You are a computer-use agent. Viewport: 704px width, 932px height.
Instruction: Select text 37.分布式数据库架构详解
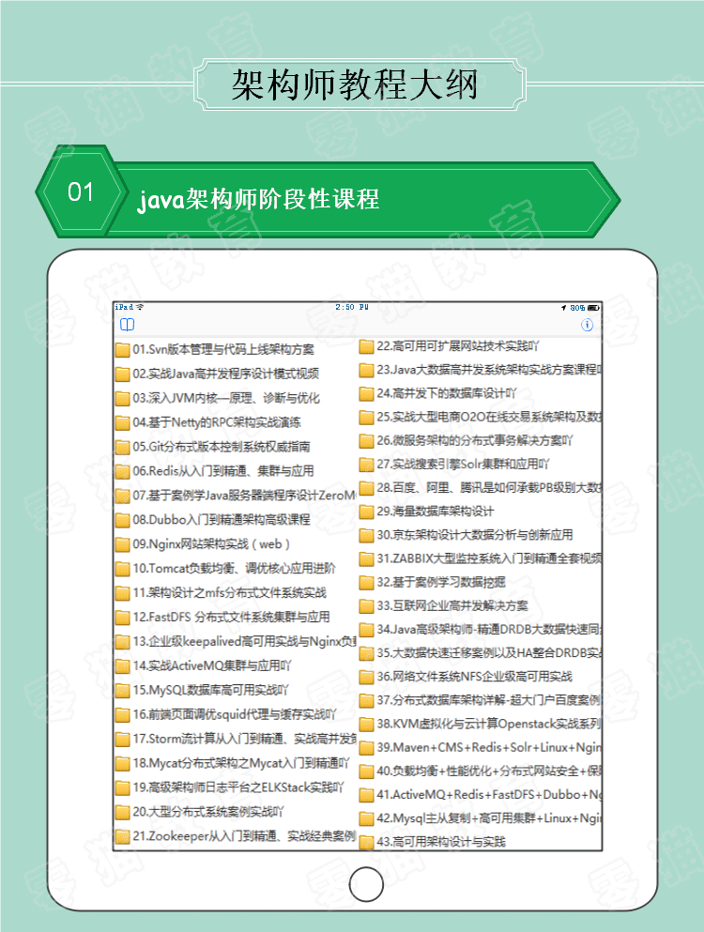[489, 700]
